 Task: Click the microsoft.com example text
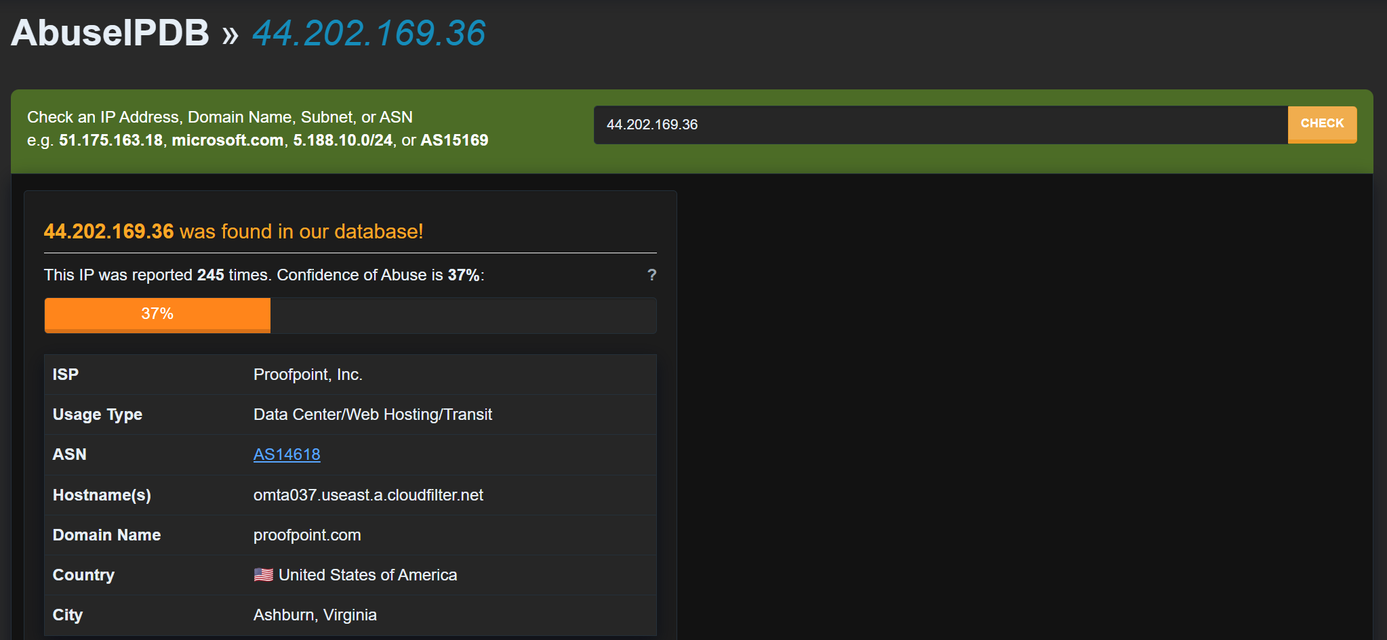pyautogui.click(x=227, y=140)
